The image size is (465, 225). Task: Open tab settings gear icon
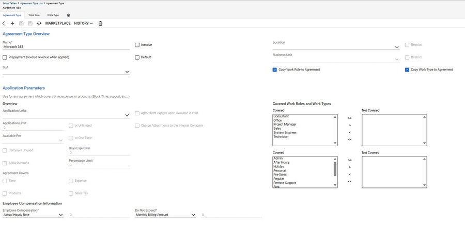[x=69, y=15]
